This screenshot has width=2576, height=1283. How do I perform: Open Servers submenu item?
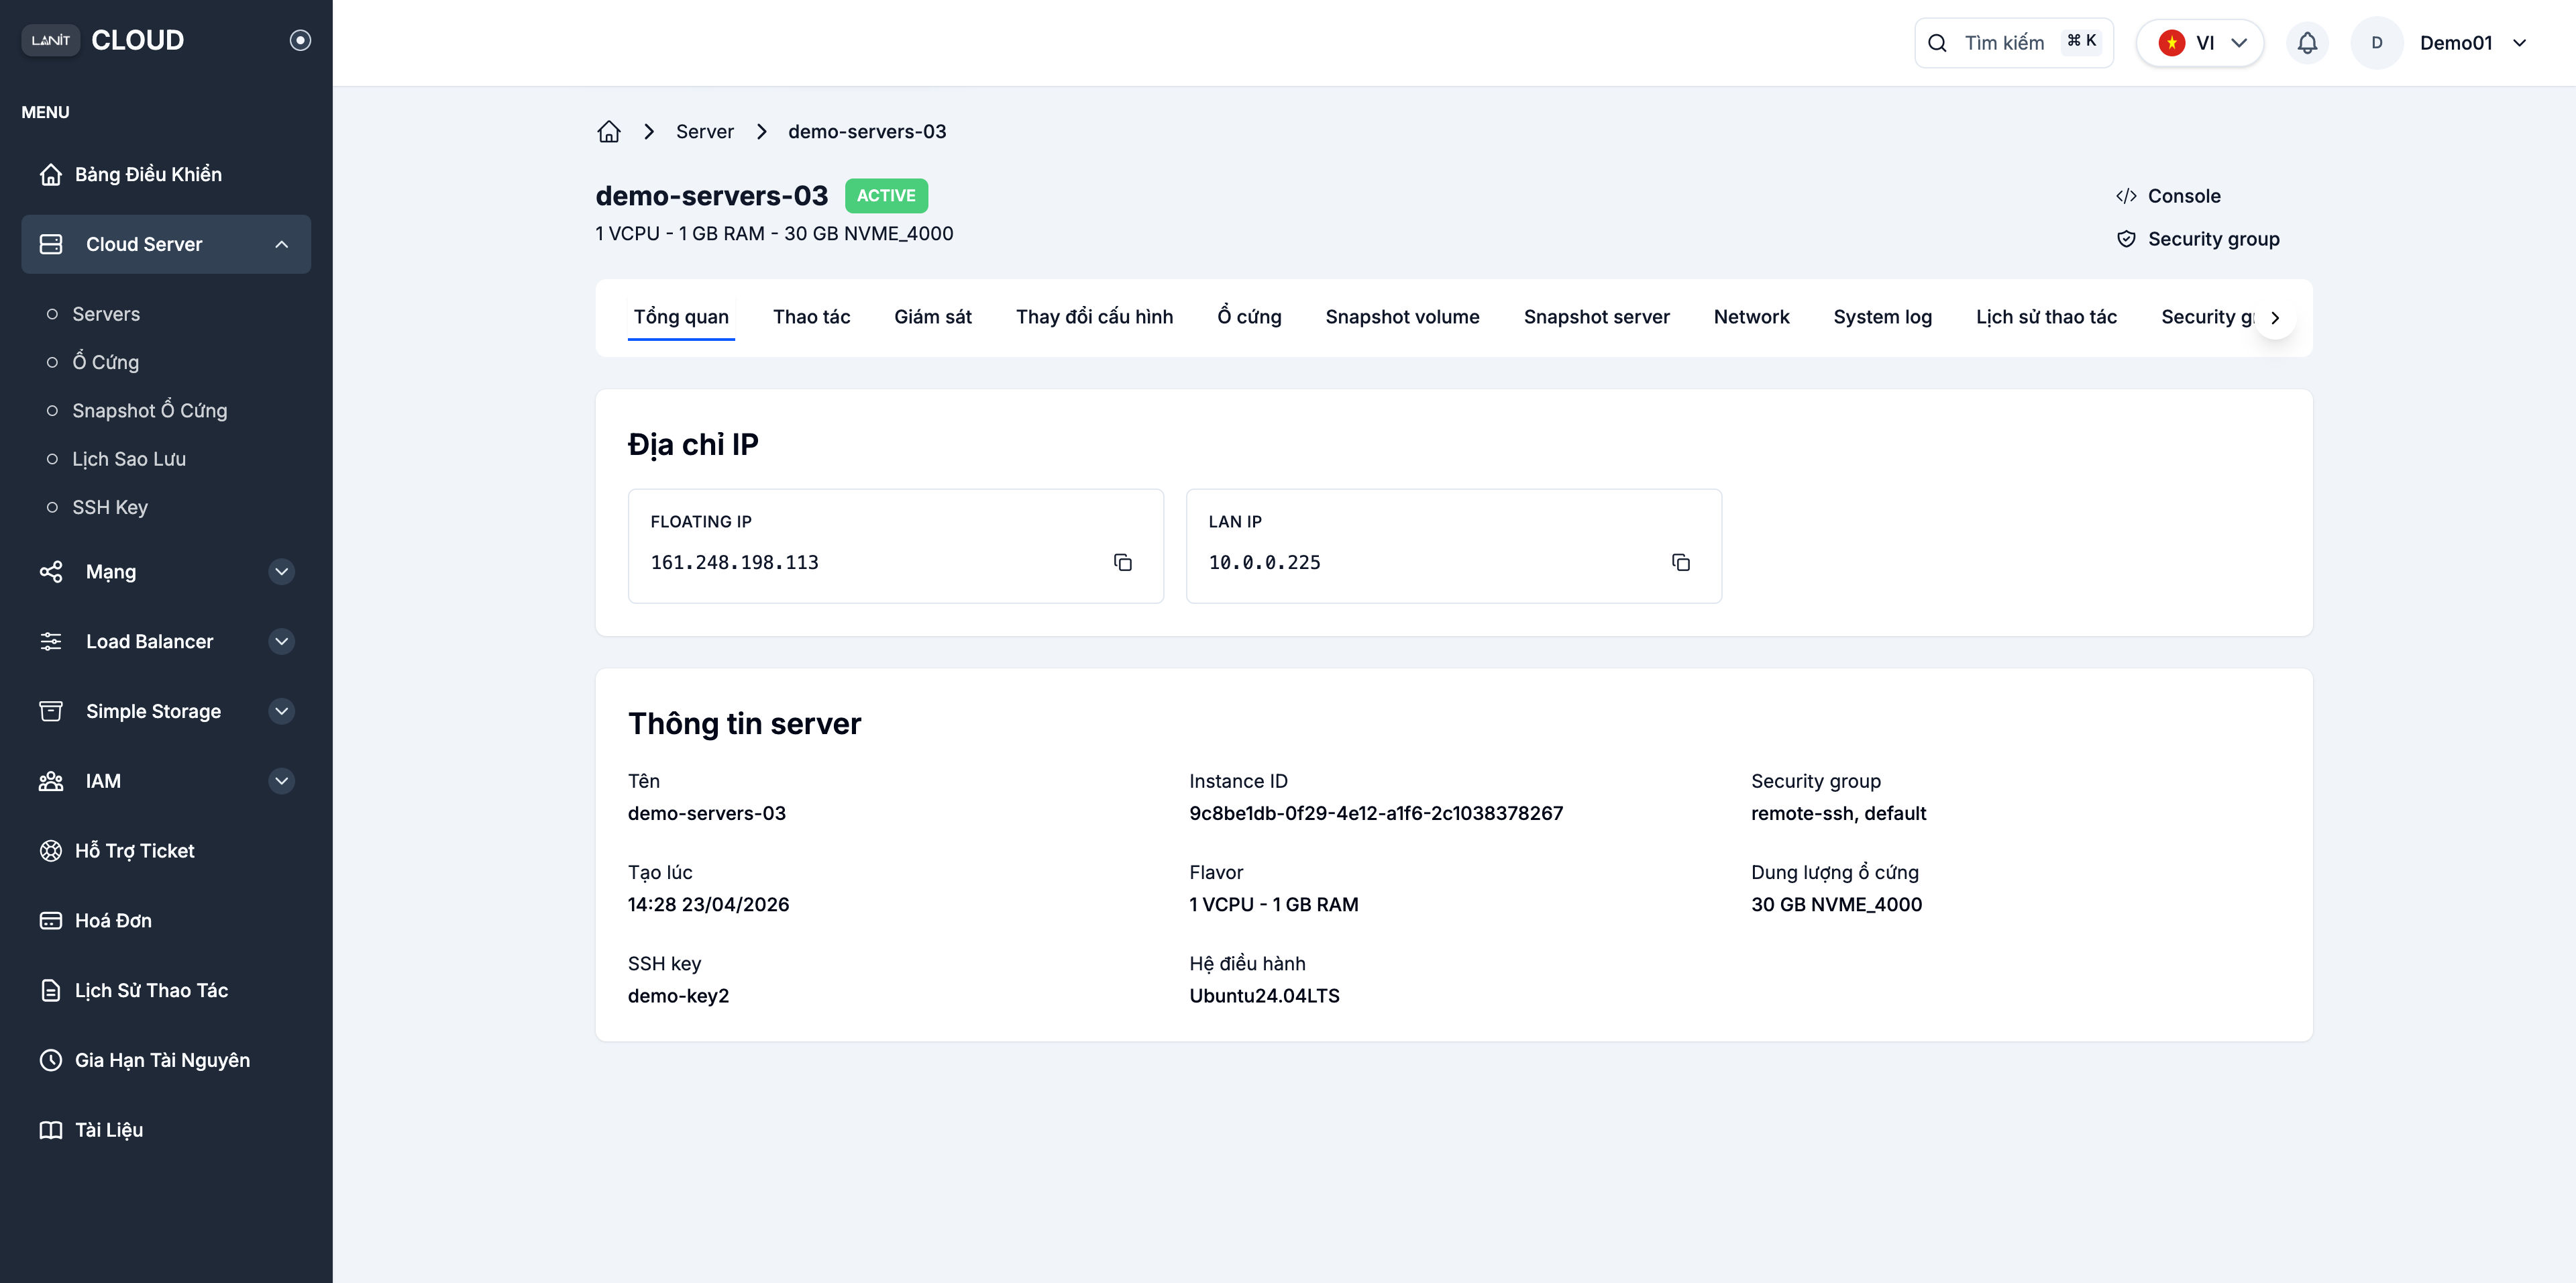106,314
